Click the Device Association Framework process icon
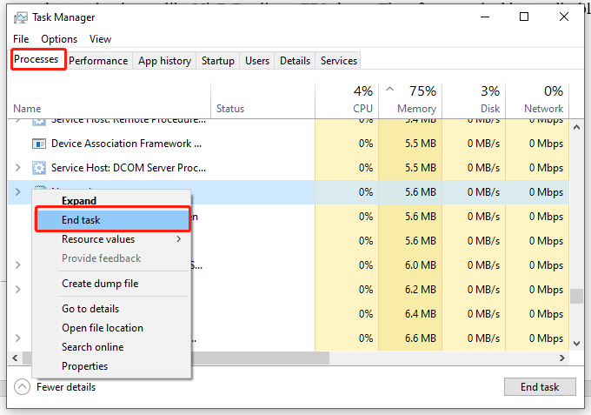Screen dimensions: 591x415 click(x=39, y=144)
